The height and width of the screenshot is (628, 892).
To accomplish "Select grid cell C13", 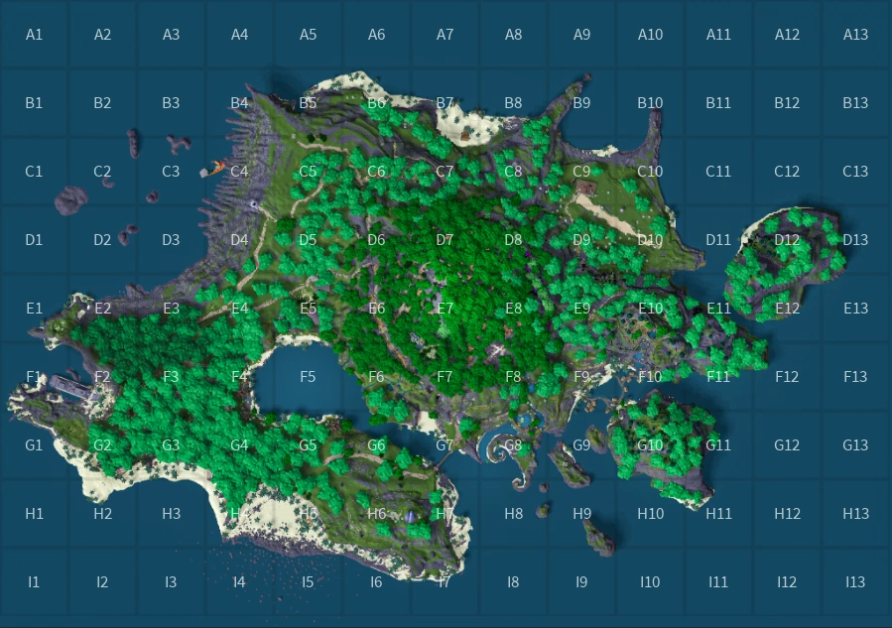I will (855, 172).
